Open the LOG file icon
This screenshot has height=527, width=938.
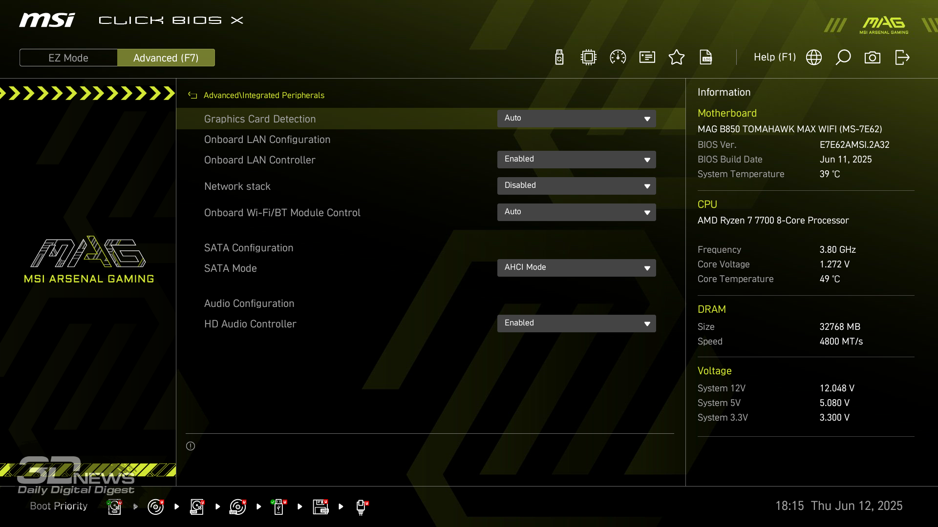click(x=706, y=58)
